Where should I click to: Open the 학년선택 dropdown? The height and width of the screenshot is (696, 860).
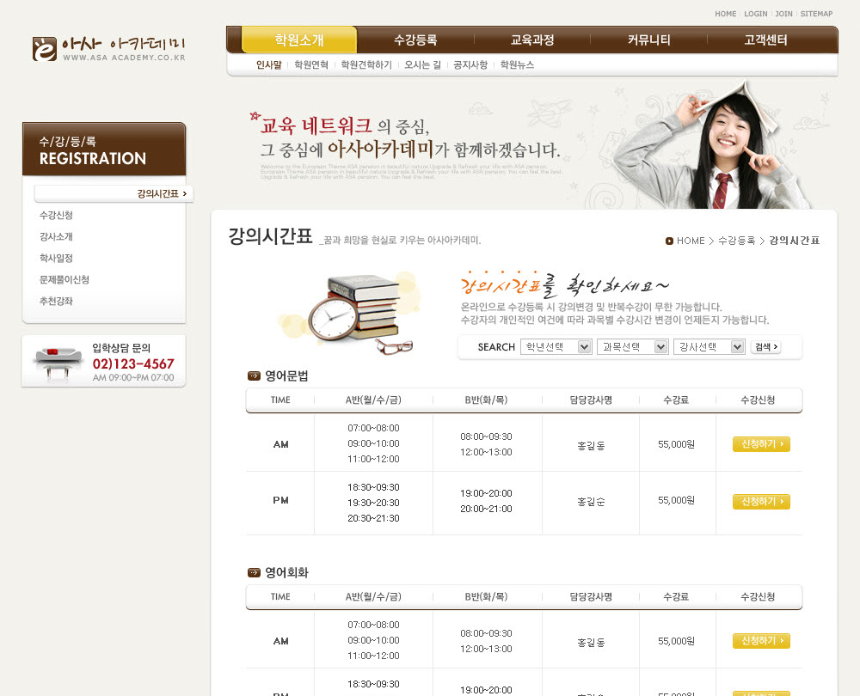[x=557, y=347]
